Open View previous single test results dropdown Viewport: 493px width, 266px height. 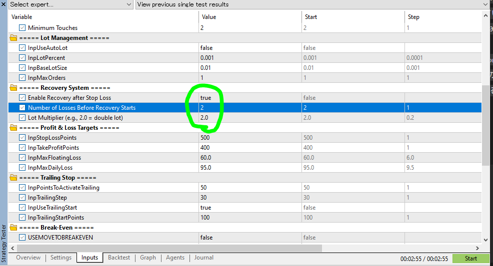click(x=312, y=4)
